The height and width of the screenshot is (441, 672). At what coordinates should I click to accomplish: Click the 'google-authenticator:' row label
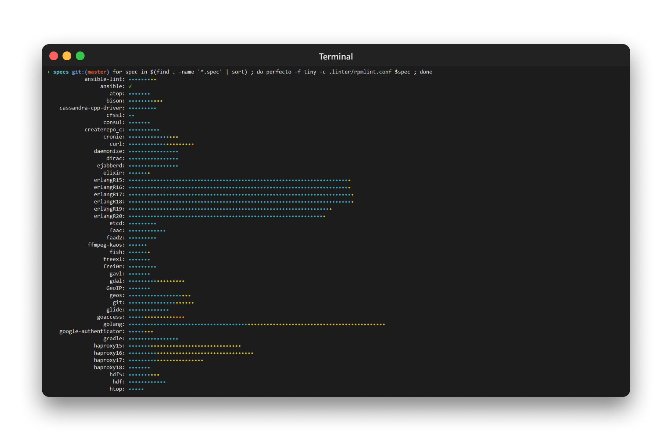point(92,331)
